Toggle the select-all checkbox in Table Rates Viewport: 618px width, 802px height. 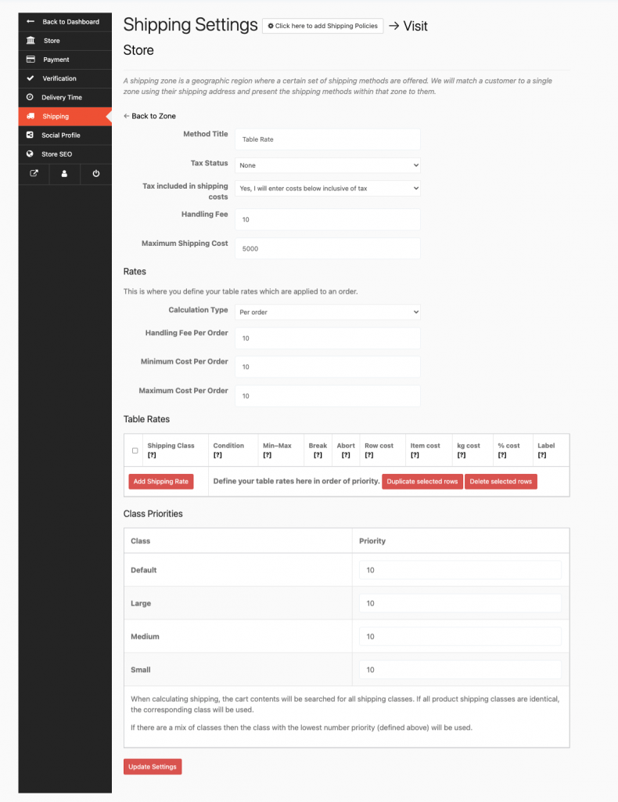(x=135, y=450)
